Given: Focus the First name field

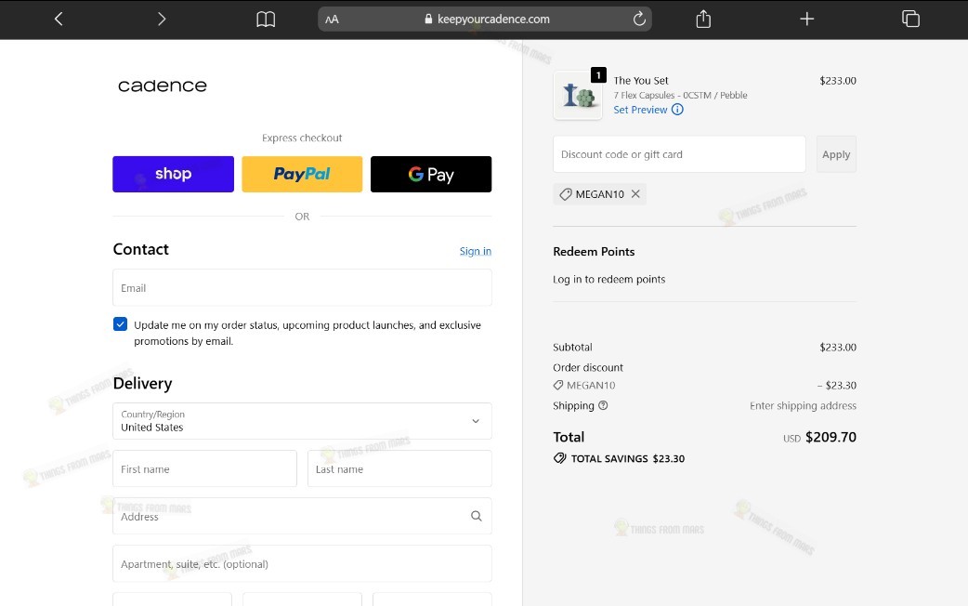Looking at the screenshot, I should [204, 468].
